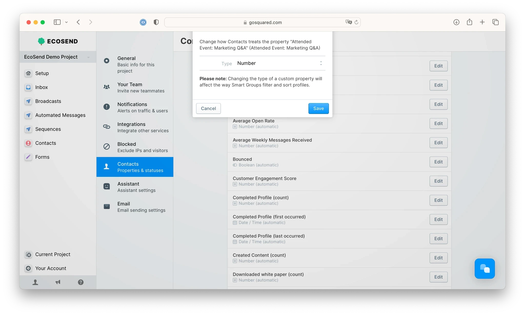Image resolution: width=525 pixels, height=315 pixels.
Task: Click the announcements megaphone icon
Action: 58,282
